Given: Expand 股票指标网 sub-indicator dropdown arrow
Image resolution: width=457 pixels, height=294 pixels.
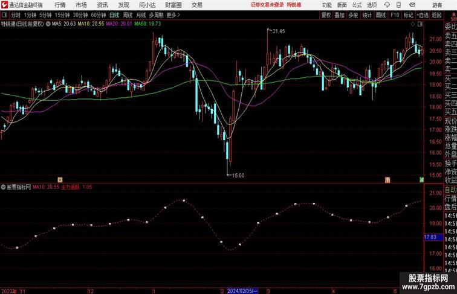Looking at the screenshot, I should 3,187.
